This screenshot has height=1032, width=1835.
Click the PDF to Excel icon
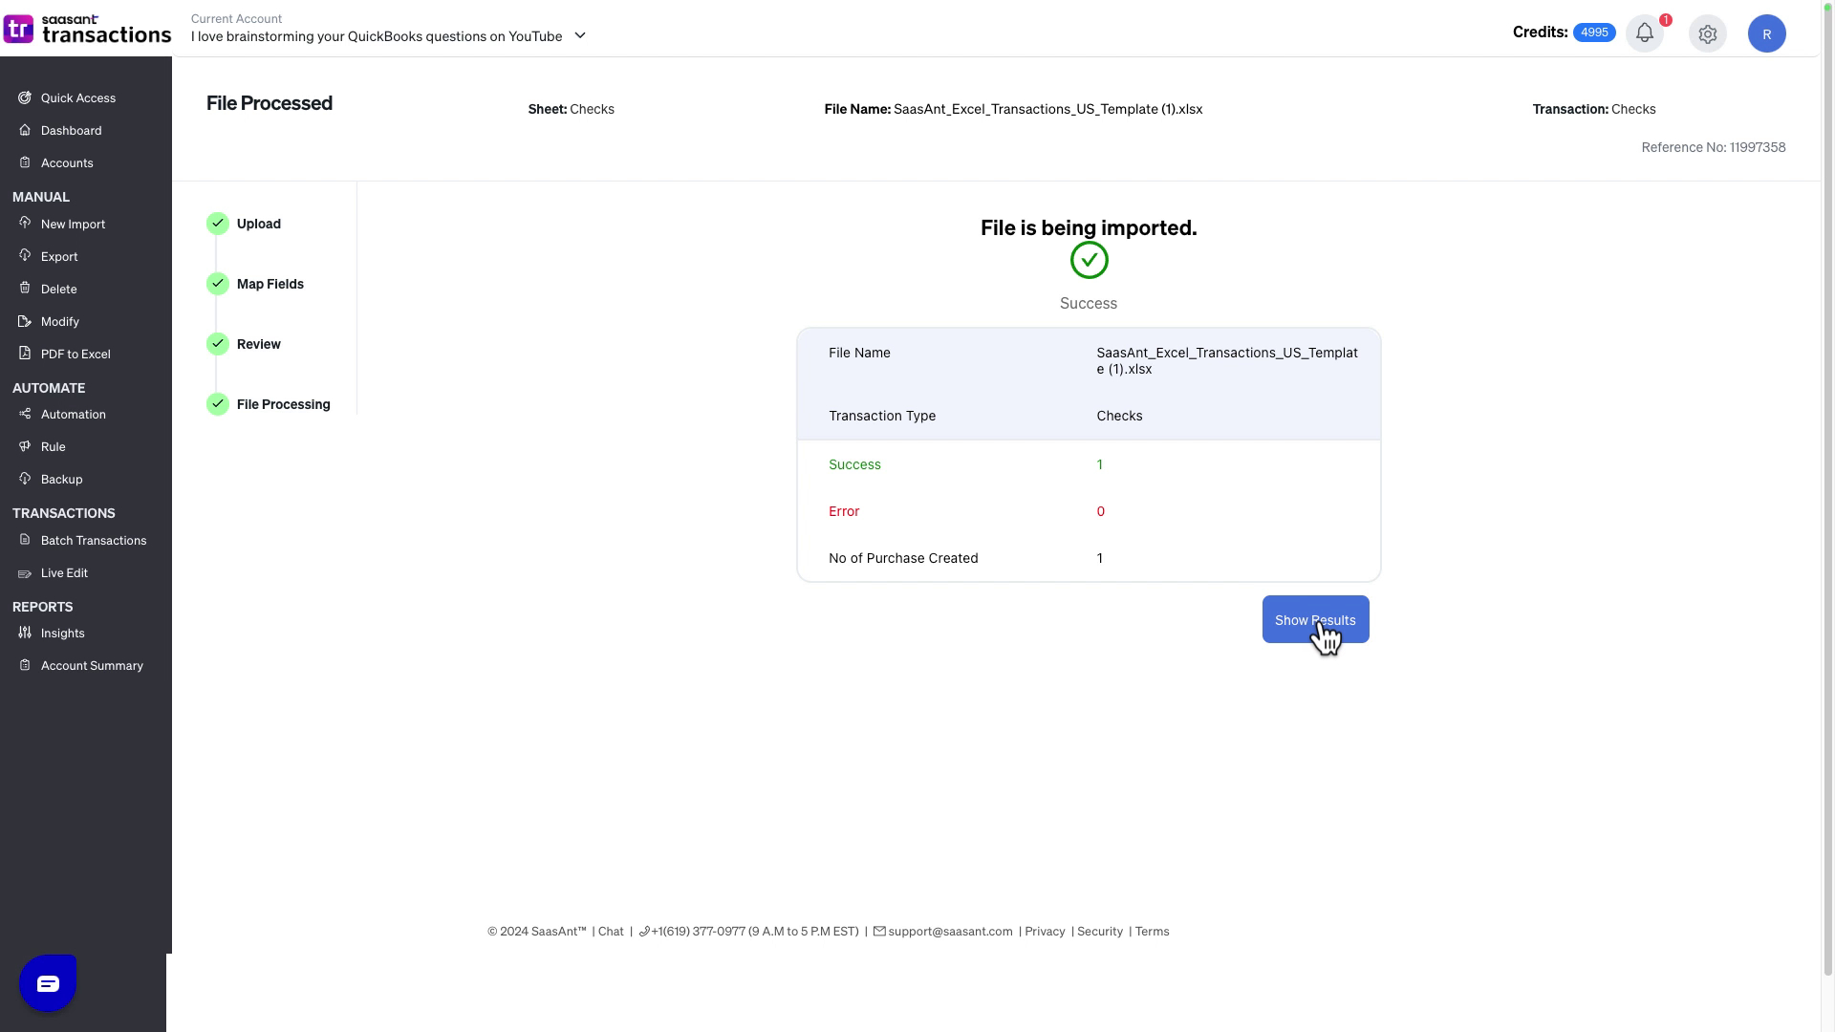[x=25, y=354]
